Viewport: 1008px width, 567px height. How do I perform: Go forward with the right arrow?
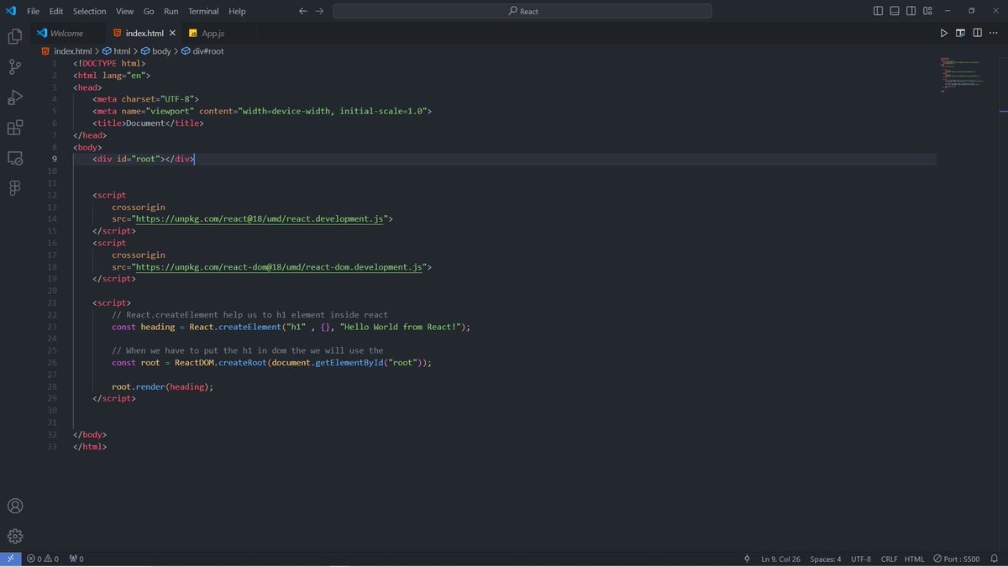point(319,11)
